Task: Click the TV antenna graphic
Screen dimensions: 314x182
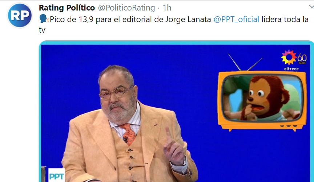Action: pyautogui.click(x=245, y=62)
